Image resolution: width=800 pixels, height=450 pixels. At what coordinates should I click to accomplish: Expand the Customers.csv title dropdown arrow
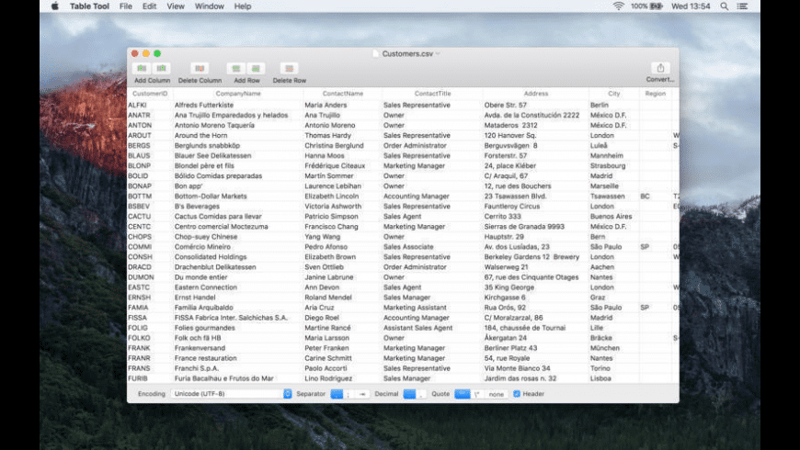tap(438, 54)
